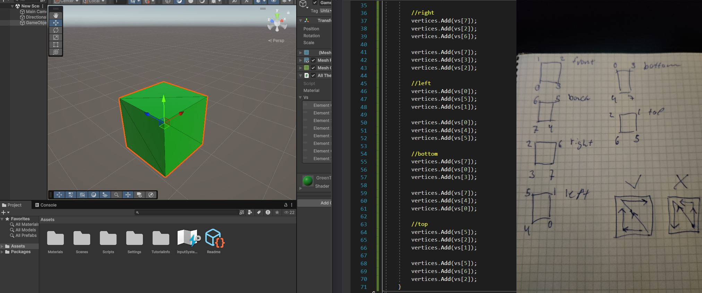Click the camera overlay icon in bottom bar
702x293 pixels.
coord(139,195)
